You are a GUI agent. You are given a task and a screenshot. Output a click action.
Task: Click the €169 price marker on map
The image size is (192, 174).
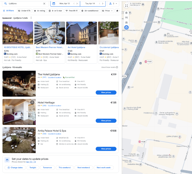pos(148,62)
